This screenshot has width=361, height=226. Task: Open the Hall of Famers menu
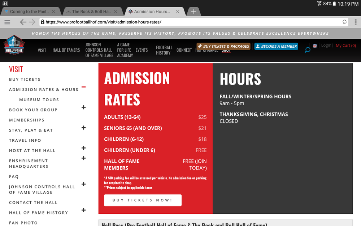coord(66,50)
